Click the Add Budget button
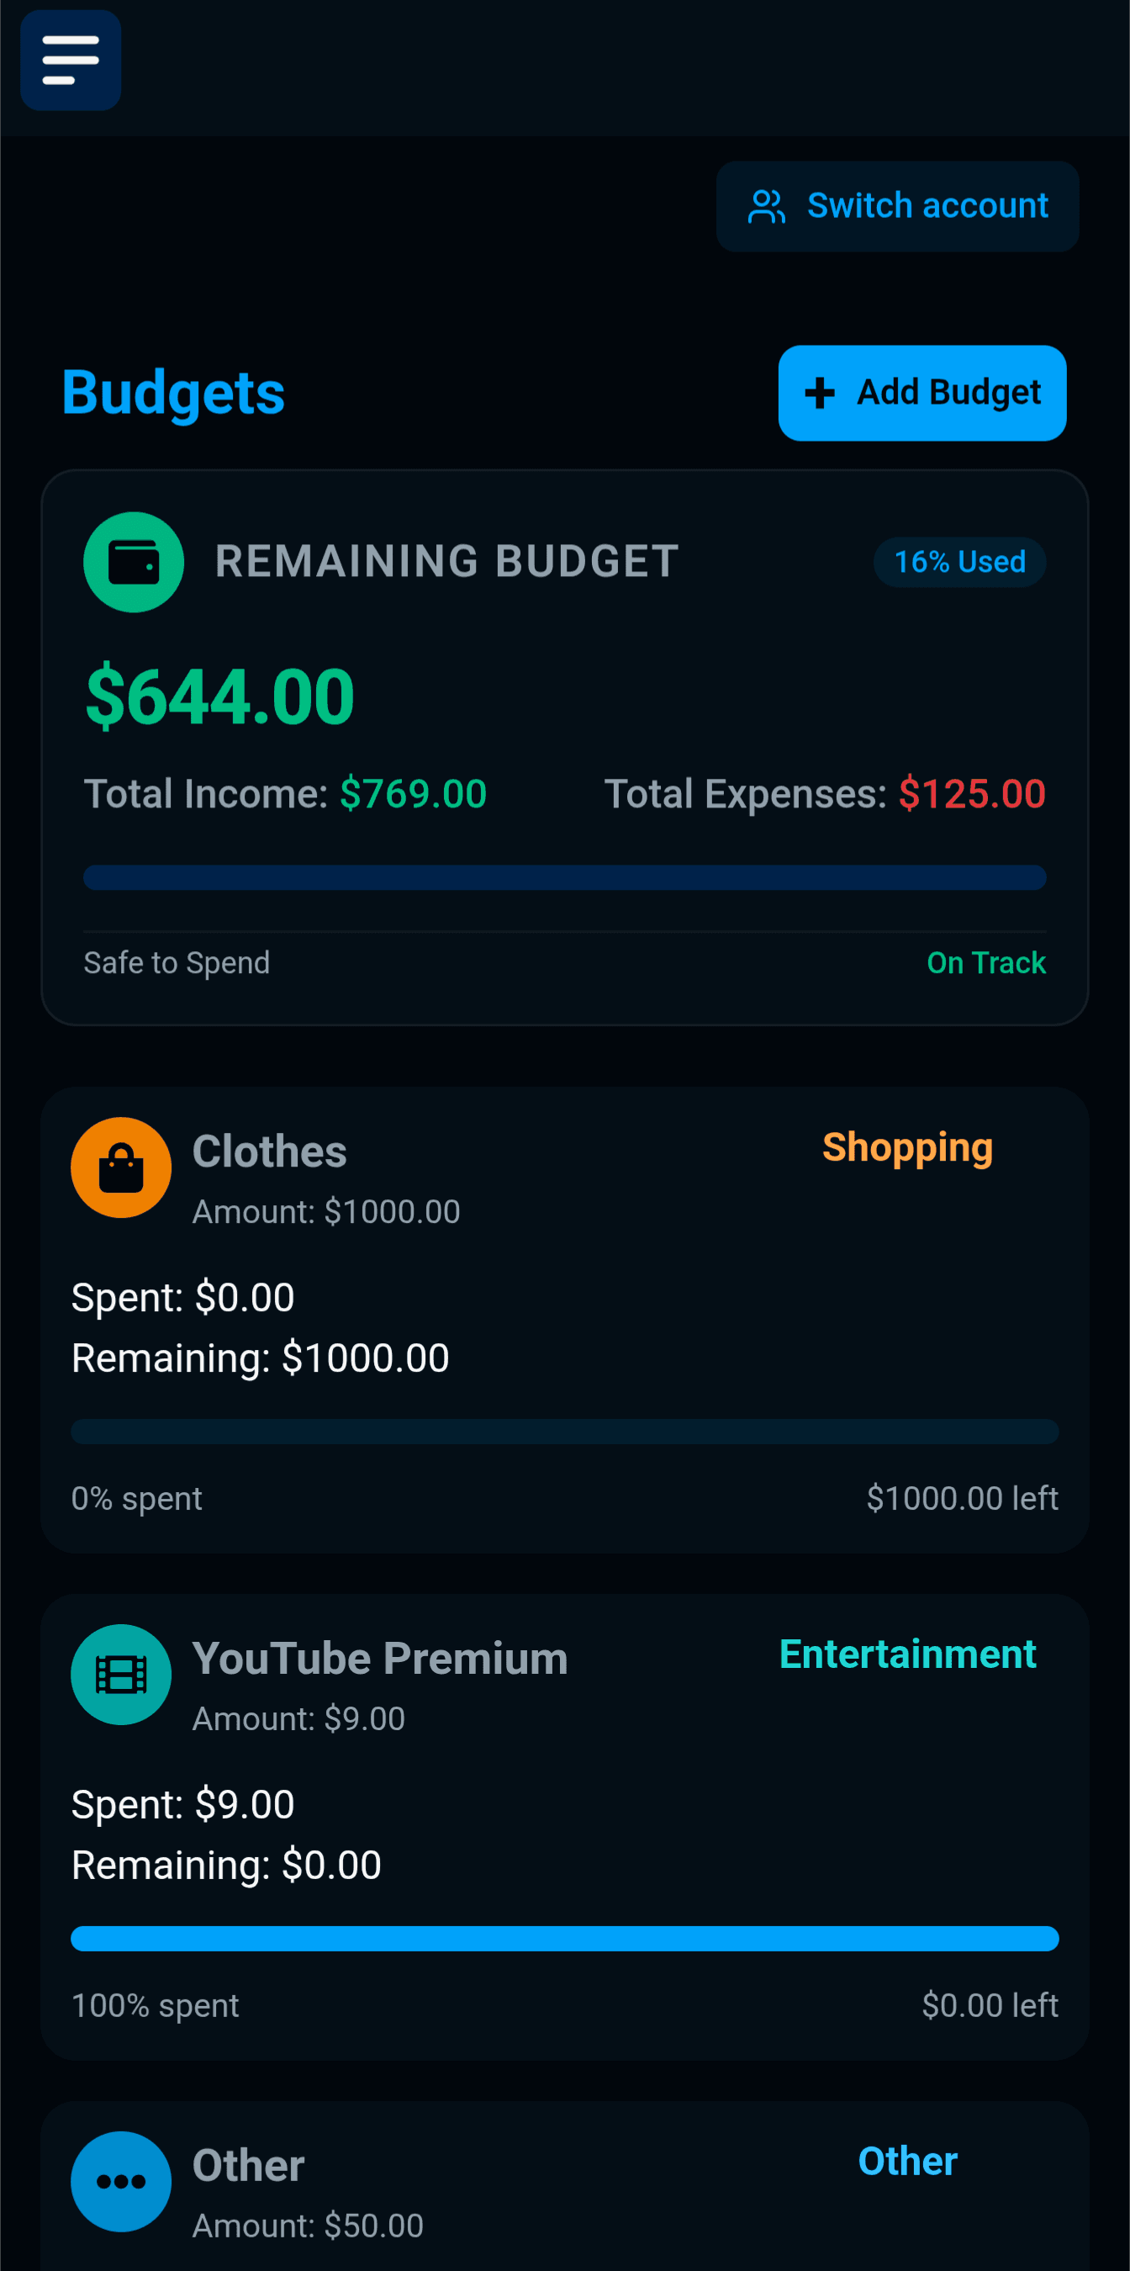The width and height of the screenshot is (1130, 2271). coord(922,393)
